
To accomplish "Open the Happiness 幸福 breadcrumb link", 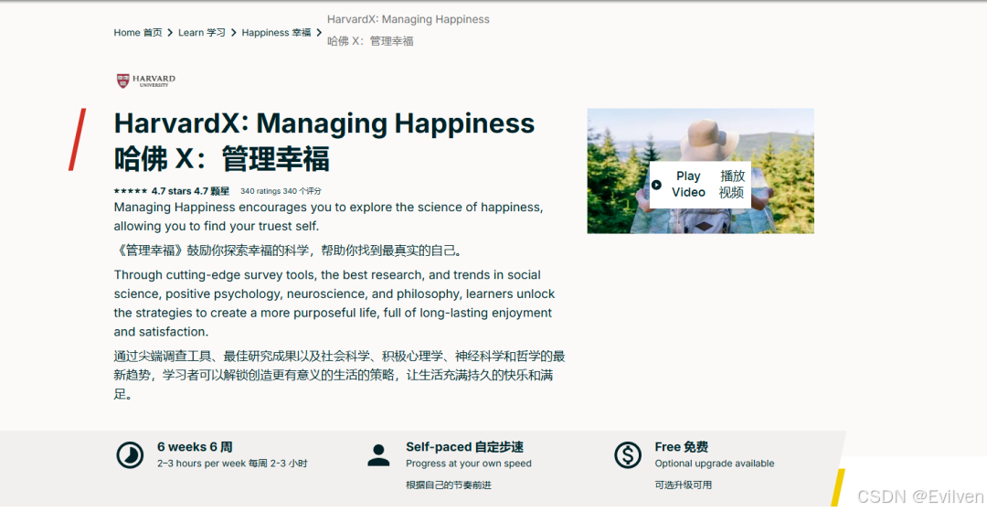I will click(x=276, y=33).
